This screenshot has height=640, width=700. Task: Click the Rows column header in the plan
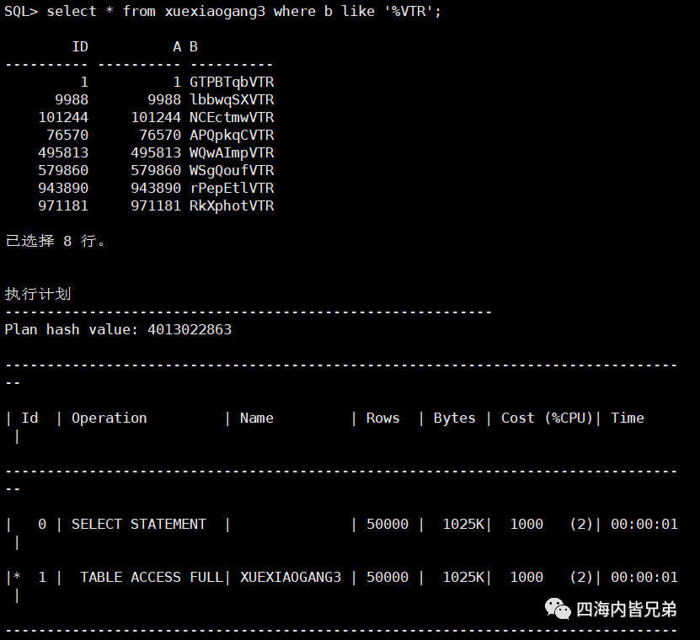point(383,419)
